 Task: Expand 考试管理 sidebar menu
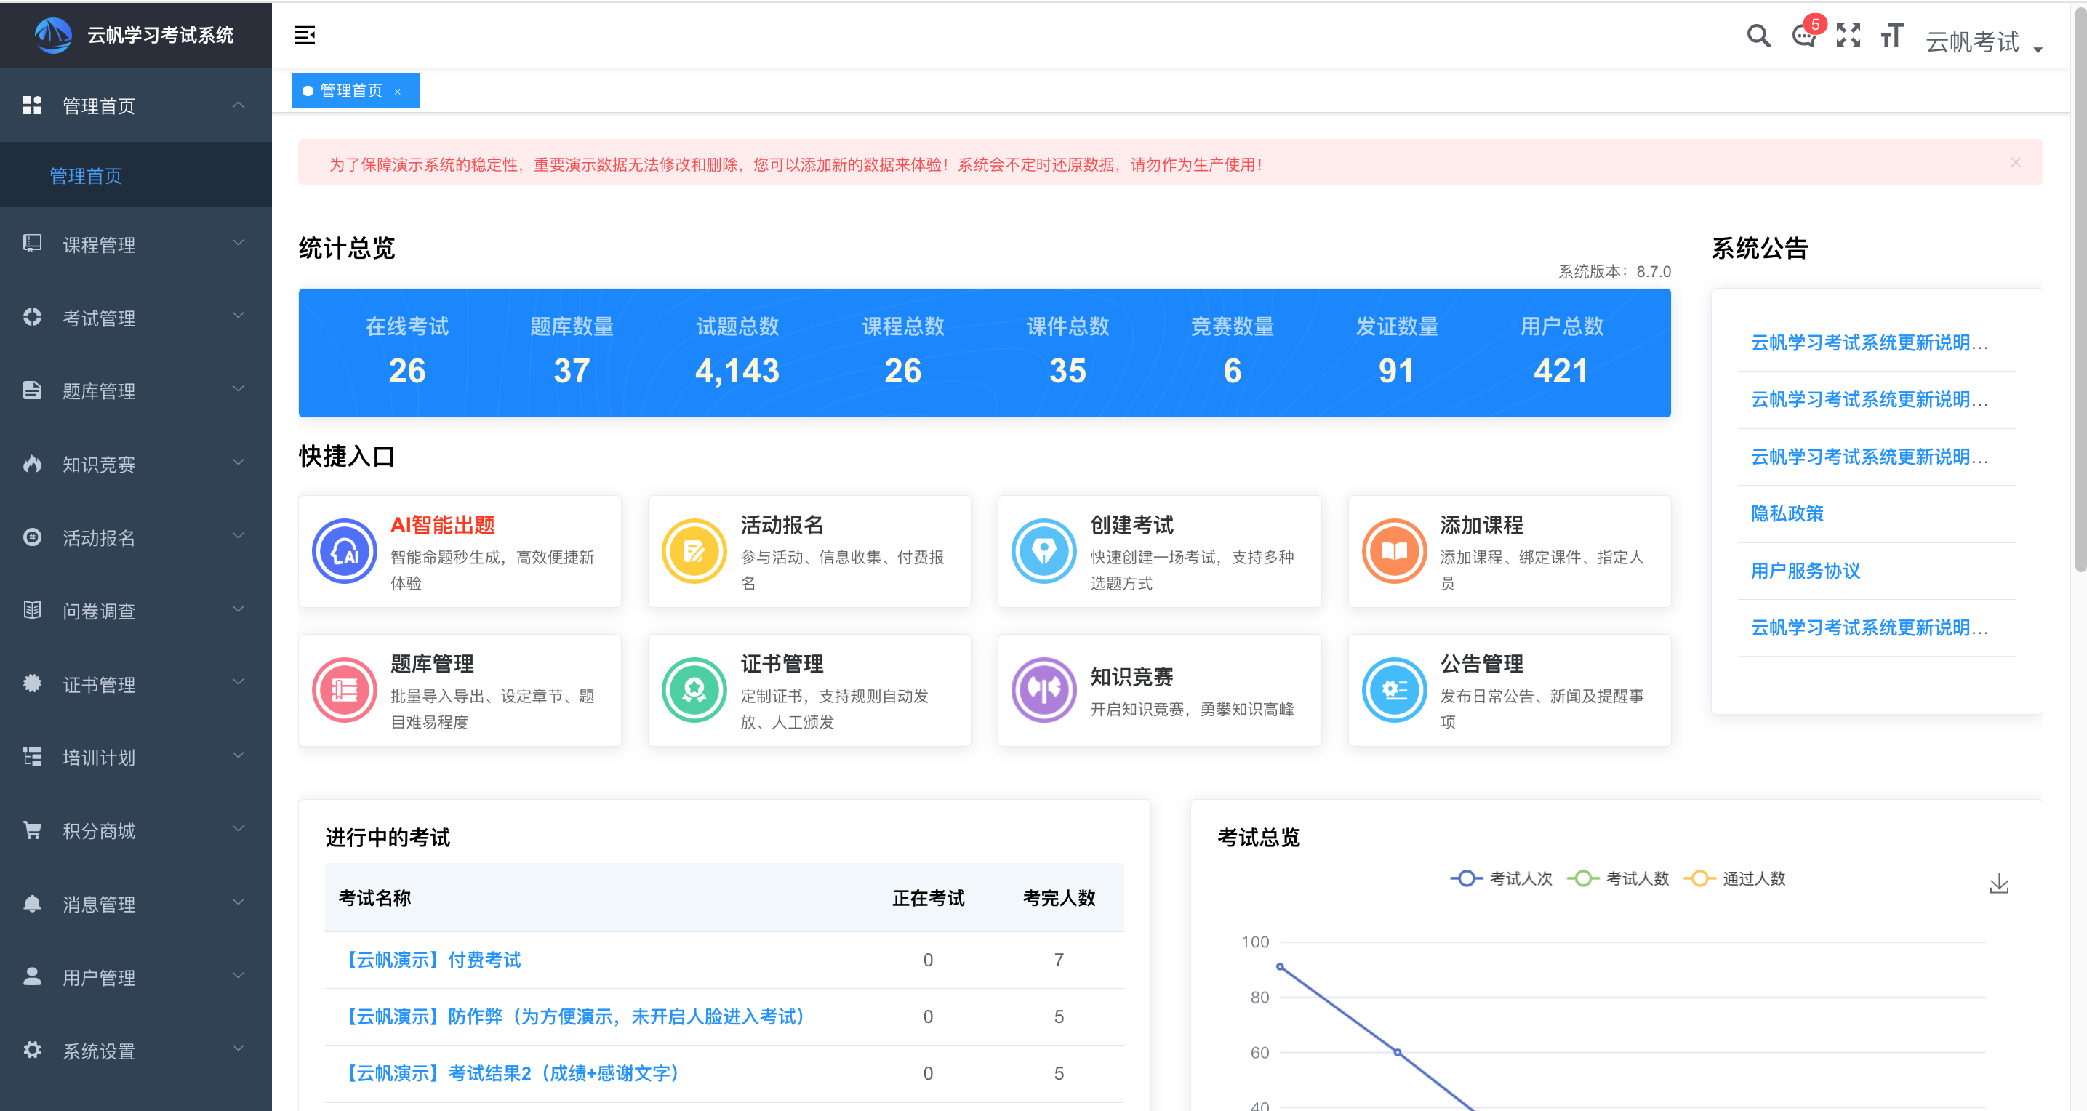pos(135,318)
